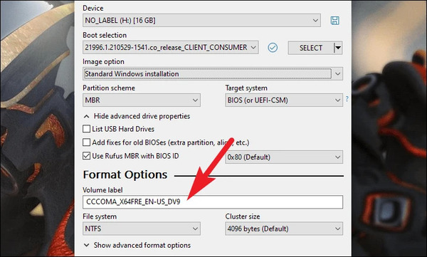Click the ISO checksum checkmark icon
The height and width of the screenshot is (257, 427).
coord(273,48)
